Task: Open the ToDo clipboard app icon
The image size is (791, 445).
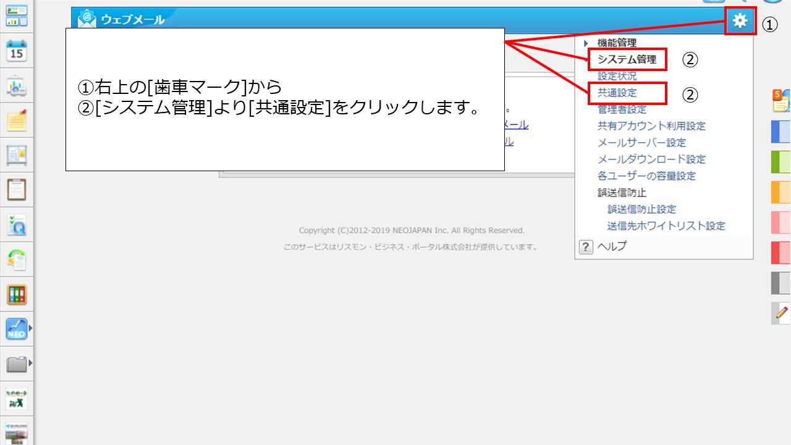Action: (17, 190)
